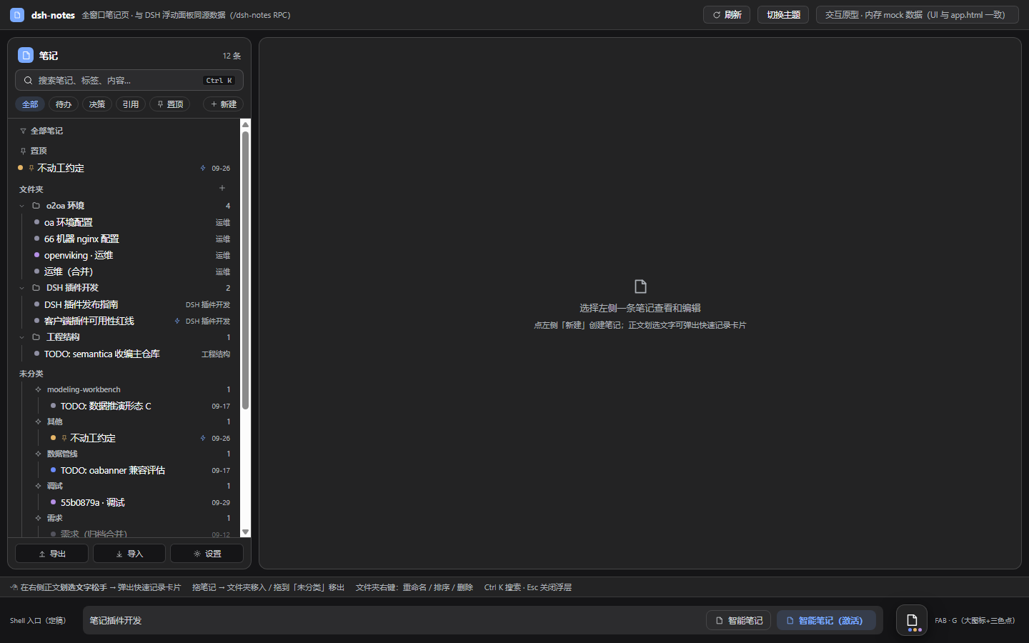Click the 工程结构 folder icon

click(x=36, y=337)
